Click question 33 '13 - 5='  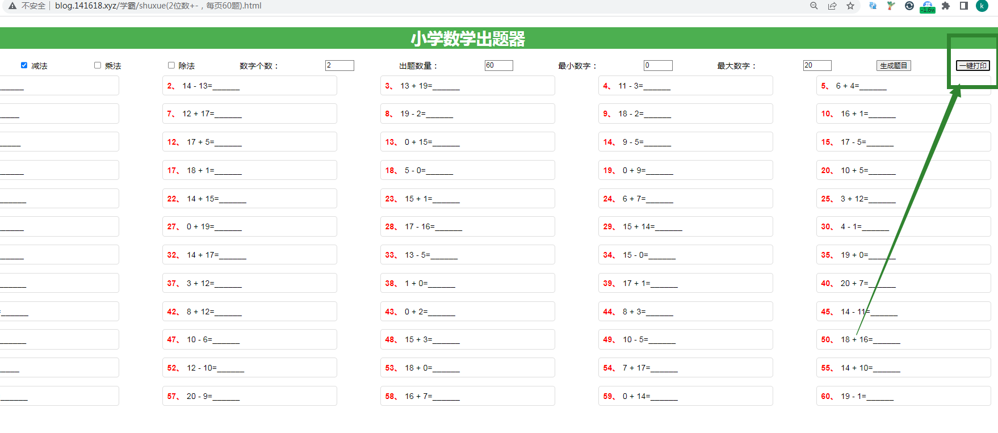pos(467,255)
